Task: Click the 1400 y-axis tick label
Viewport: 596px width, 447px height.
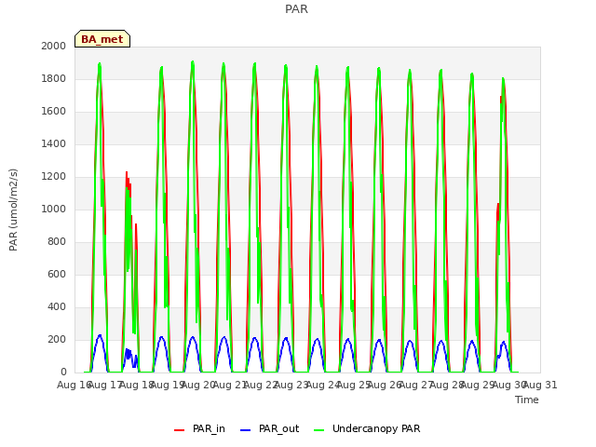Action: click(54, 144)
